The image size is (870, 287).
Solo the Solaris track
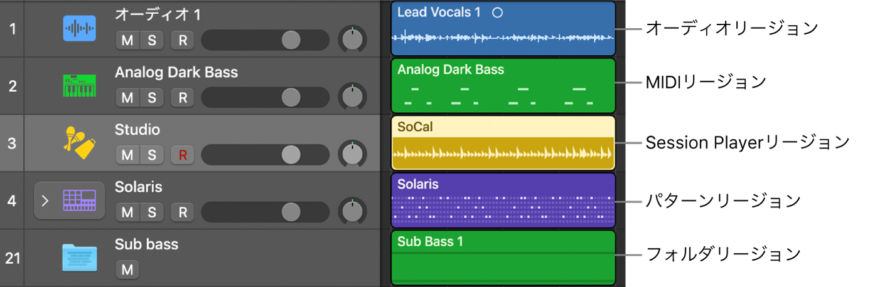click(x=152, y=212)
